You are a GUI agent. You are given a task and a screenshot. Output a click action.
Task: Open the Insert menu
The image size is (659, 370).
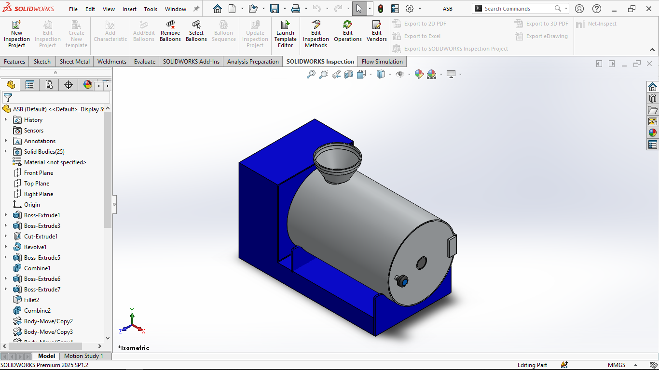129,9
